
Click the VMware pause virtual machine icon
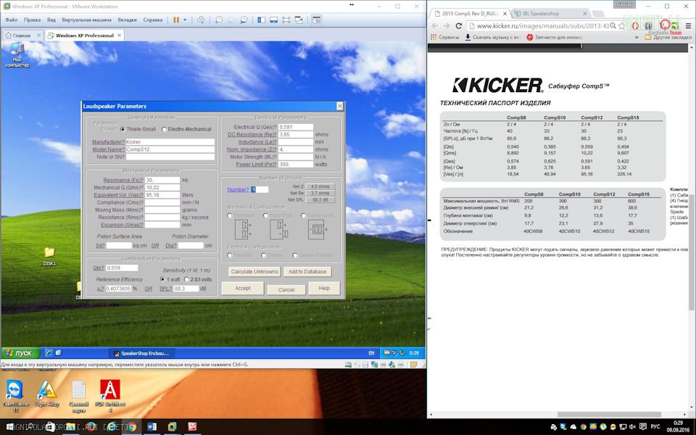coord(176,20)
